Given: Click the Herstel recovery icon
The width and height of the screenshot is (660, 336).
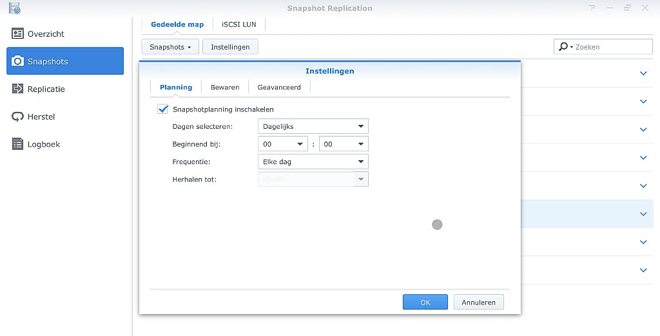Looking at the screenshot, I should click(x=17, y=117).
